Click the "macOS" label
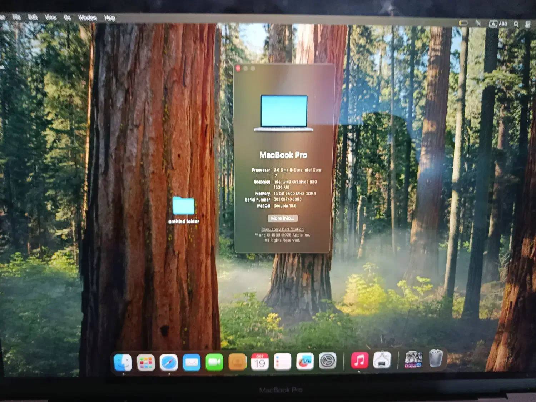Image resolution: width=536 pixels, height=402 pixels. click(264, 206)
